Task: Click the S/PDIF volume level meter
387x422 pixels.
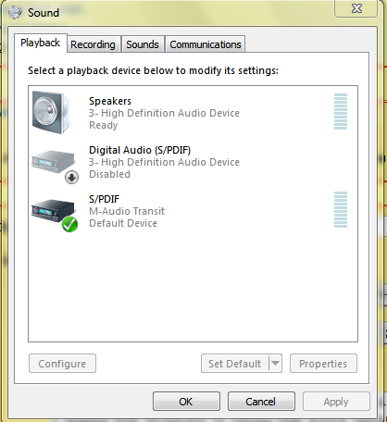Action: click(x=341, y=210)
